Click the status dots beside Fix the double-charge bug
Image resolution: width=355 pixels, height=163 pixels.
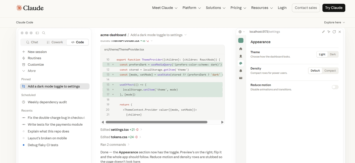(x=24, y=118)
